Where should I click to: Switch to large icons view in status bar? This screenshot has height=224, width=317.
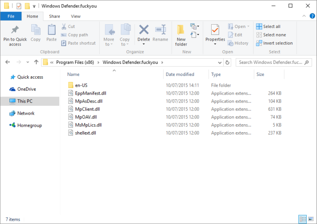(x=310, y=218)
